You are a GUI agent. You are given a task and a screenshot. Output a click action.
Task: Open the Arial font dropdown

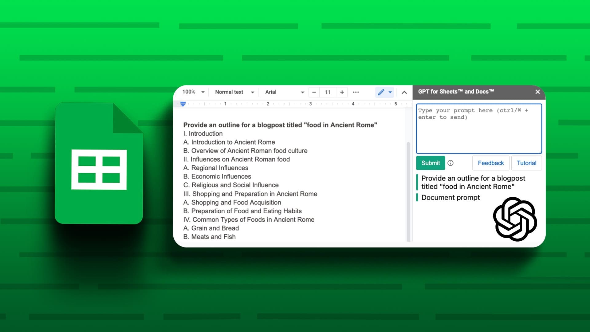point(285,92)
